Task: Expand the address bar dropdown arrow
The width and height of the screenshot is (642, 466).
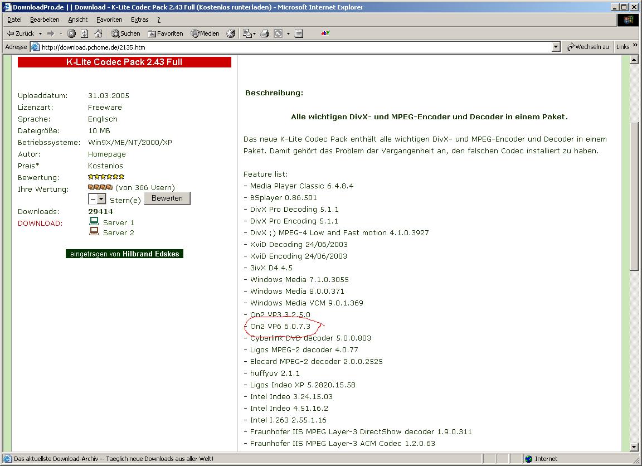Action: [x=556, y=47]
